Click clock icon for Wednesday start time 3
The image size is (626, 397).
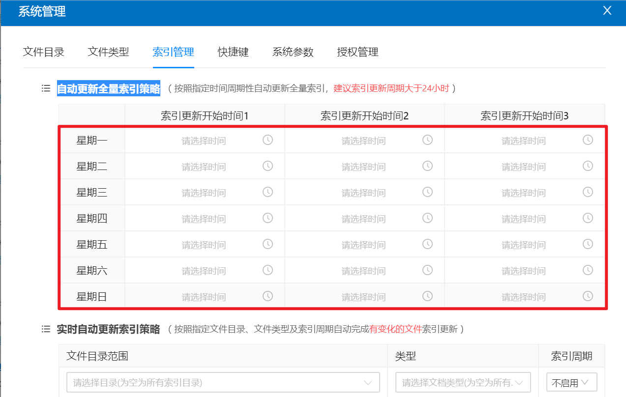(588, 192)
